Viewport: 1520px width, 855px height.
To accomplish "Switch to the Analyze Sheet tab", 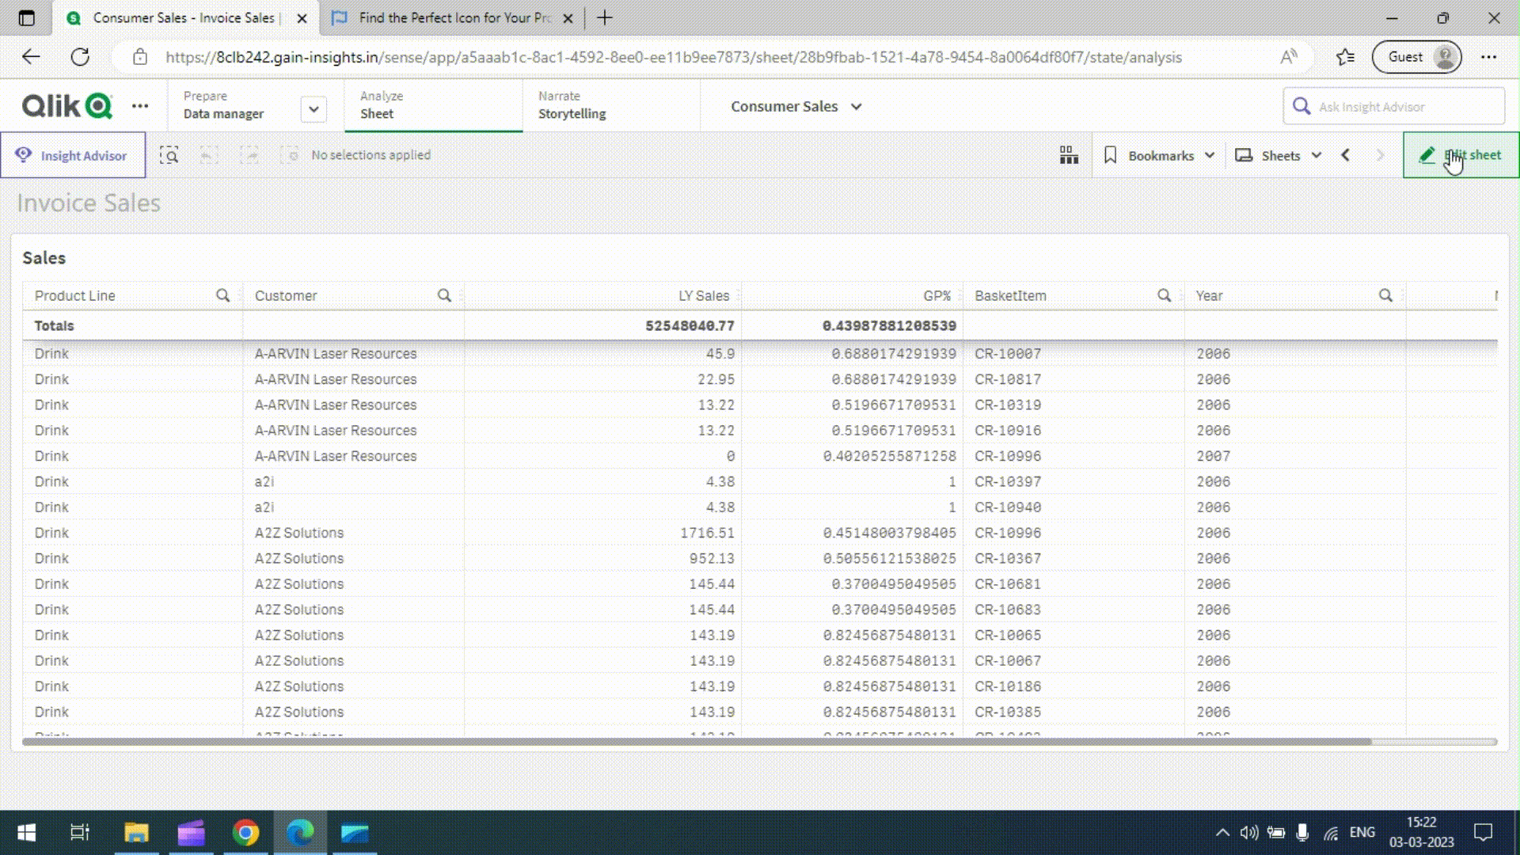I will coord(433,105).
